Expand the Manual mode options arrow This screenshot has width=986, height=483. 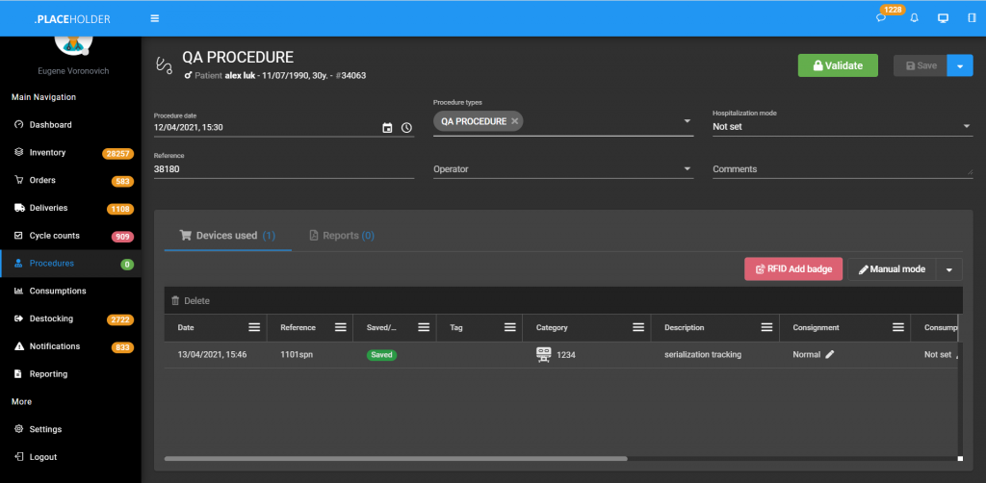tap(948, 269)
